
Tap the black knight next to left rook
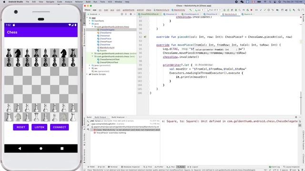click(x=18, y=53)
